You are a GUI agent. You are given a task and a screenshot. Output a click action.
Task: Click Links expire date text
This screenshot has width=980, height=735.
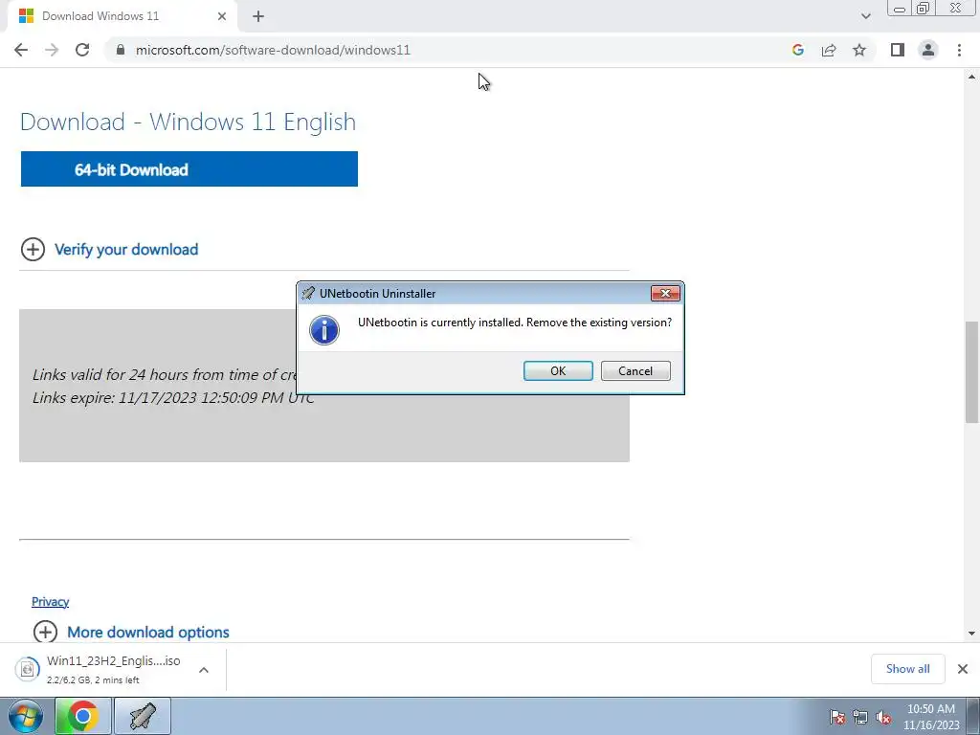173,397
